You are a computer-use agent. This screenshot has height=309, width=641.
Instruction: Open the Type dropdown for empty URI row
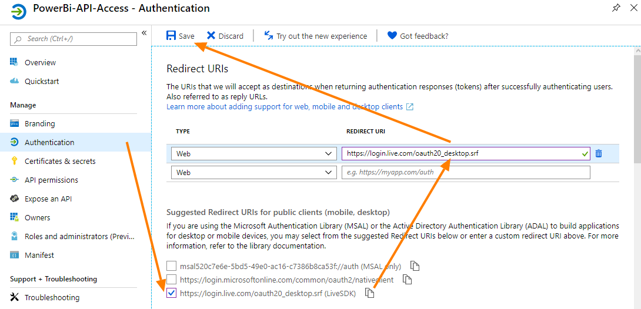(253, 172)
